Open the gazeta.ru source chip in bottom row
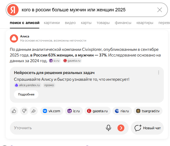The height and width of the screenshot is (146, 170). click(98, 111)
